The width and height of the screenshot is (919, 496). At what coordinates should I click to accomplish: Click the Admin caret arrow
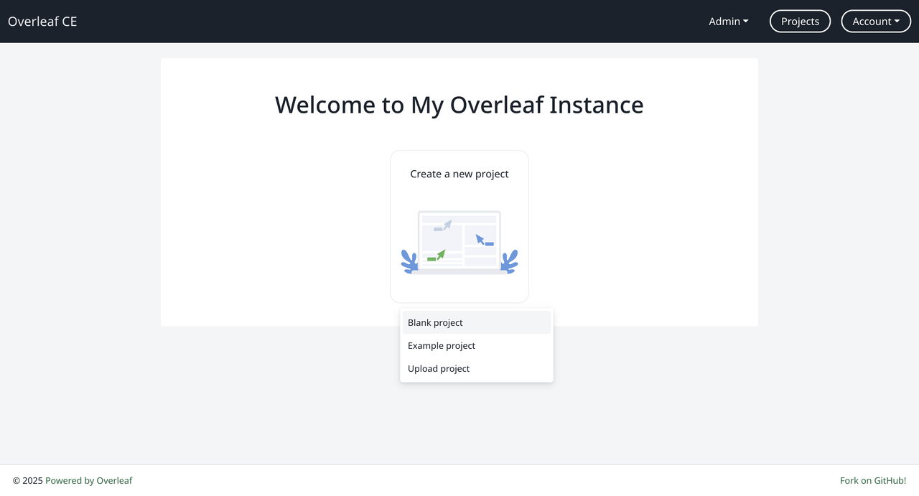(745, 22)
